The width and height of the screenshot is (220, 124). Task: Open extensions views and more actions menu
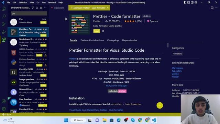point(45,8)
